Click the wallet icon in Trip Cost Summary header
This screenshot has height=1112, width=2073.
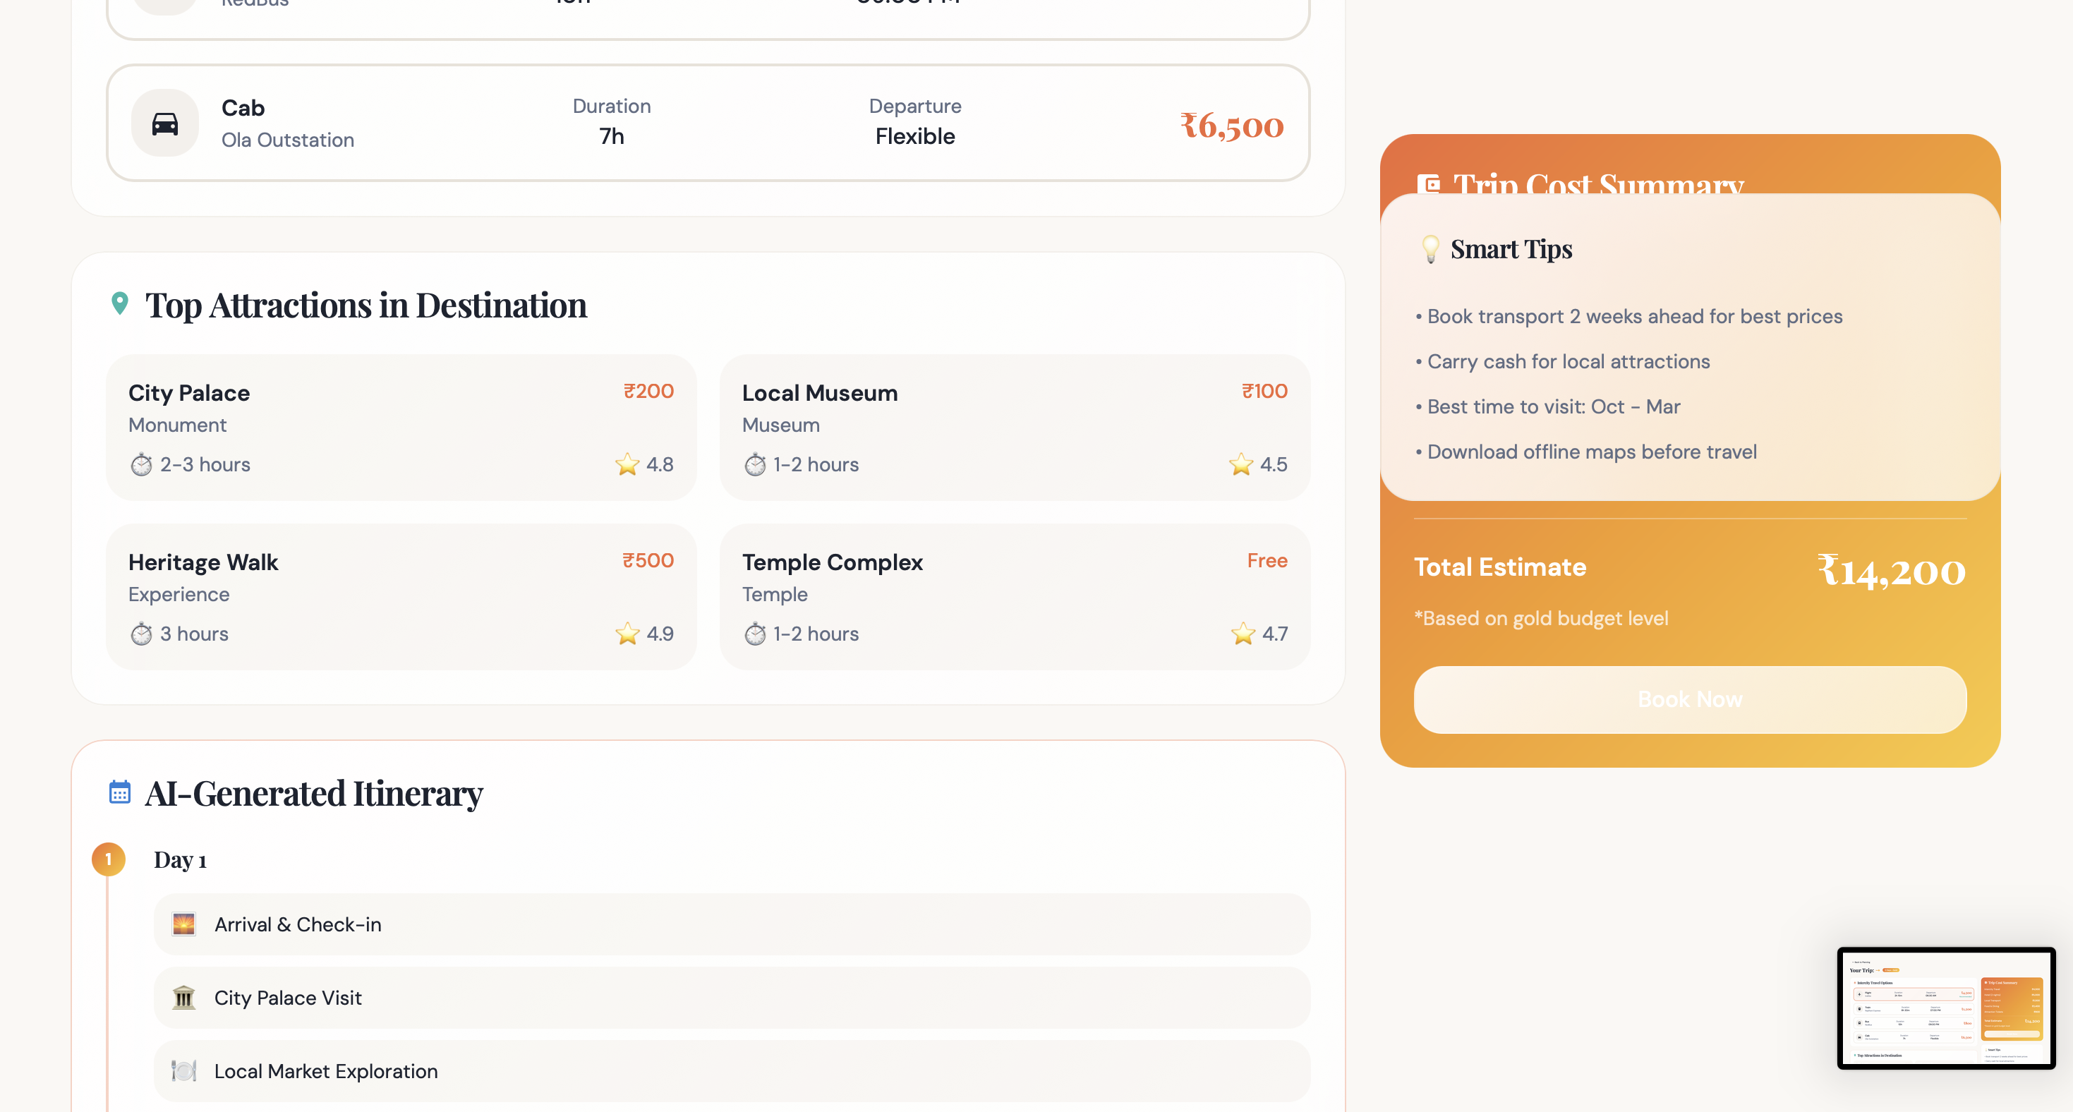coord(1428,183)
